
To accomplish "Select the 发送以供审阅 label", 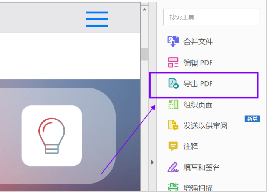I will tap(206, 126).
